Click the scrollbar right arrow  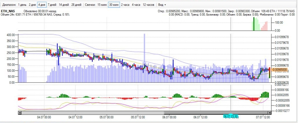coord(270,113)
